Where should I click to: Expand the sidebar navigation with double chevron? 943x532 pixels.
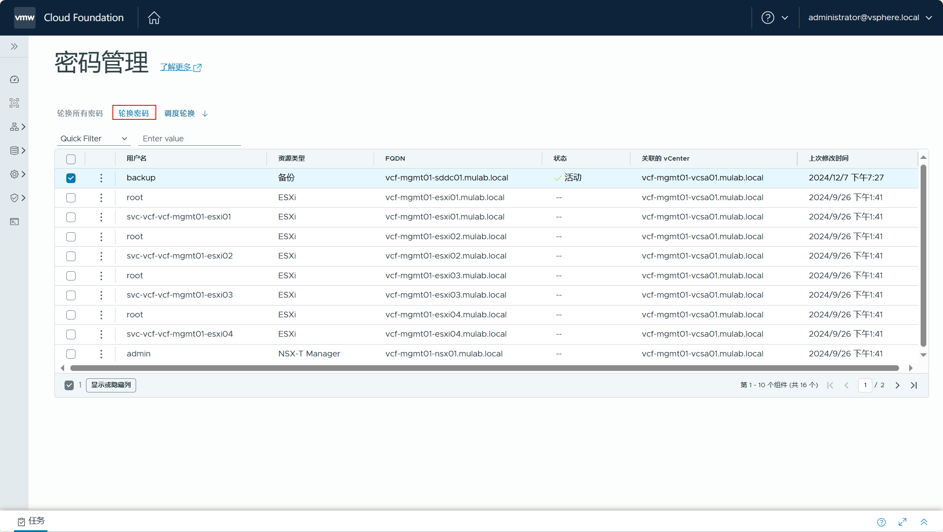(14, 47)
